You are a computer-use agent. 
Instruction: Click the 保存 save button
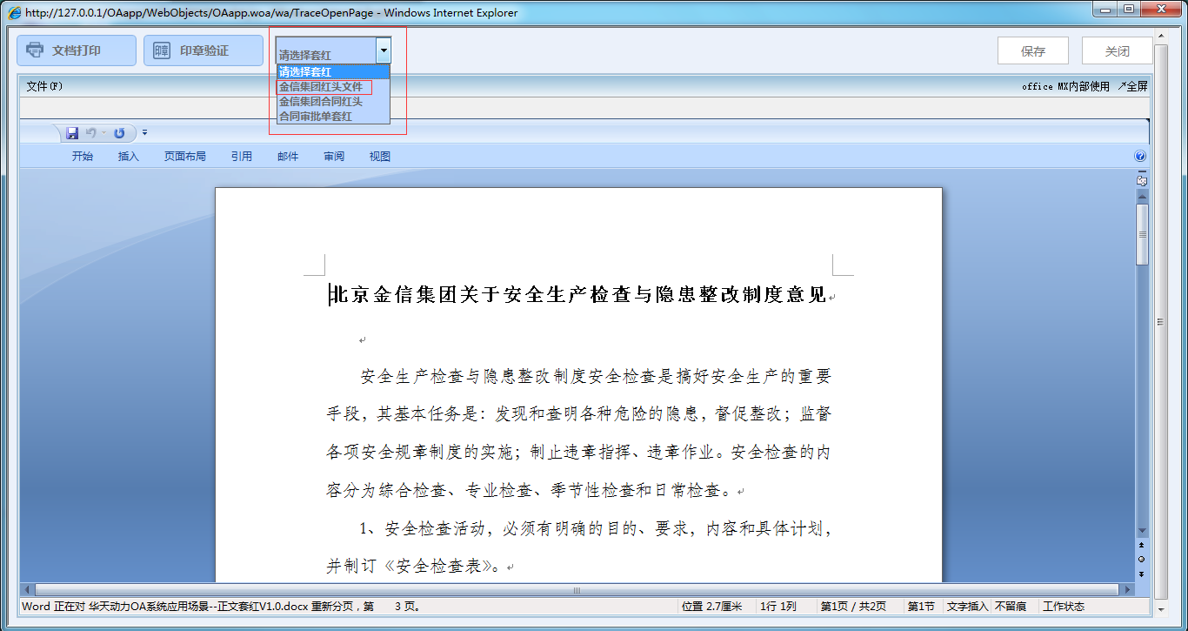1033,50
